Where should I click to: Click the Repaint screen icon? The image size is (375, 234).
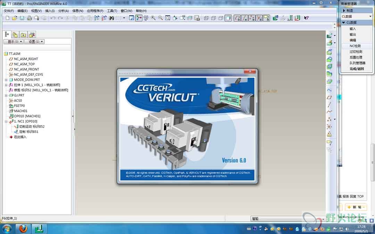coord(131,18)
